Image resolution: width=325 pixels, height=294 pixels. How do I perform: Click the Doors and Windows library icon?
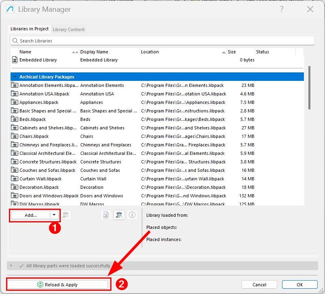[x=15, y=195]
